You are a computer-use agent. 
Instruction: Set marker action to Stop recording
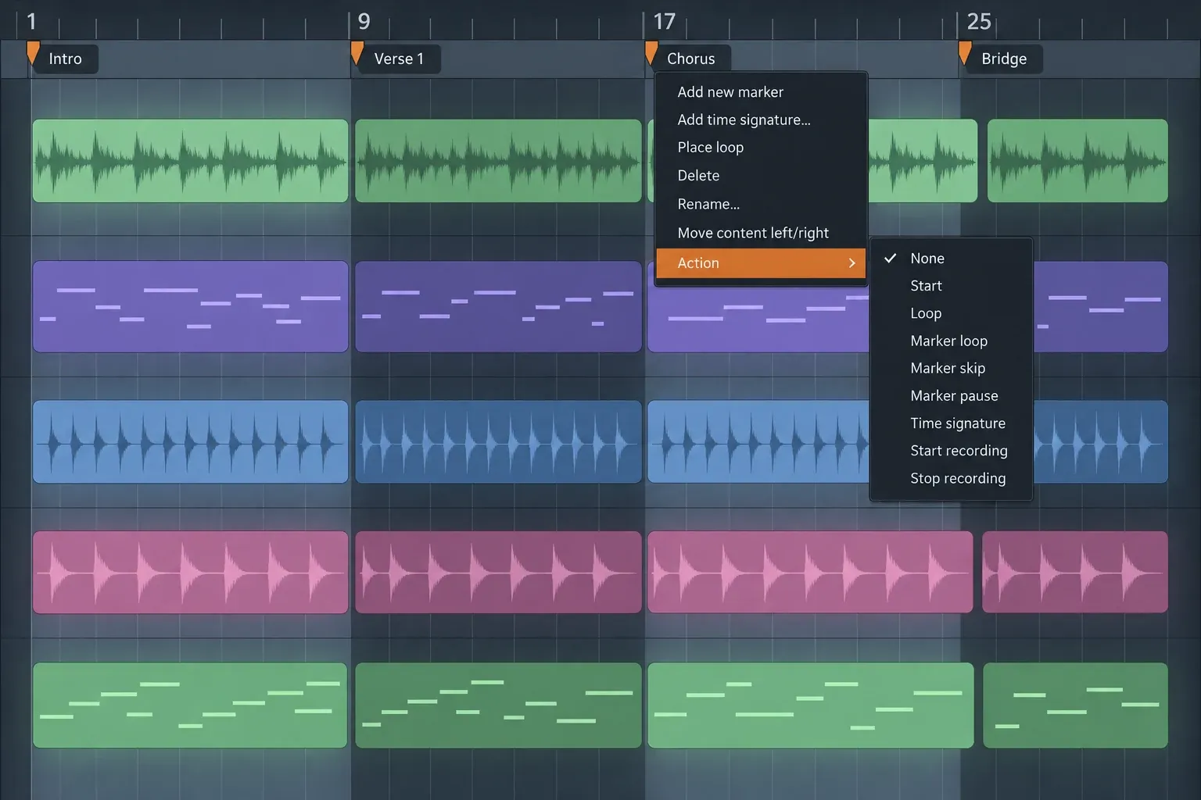tap(951, 478)
